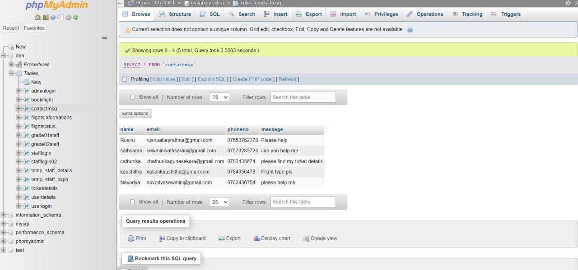Viewport: 578px width, 270px height.
Task: Open the Recent tables button
Action: pyautogui.click(x=11, y=28)
